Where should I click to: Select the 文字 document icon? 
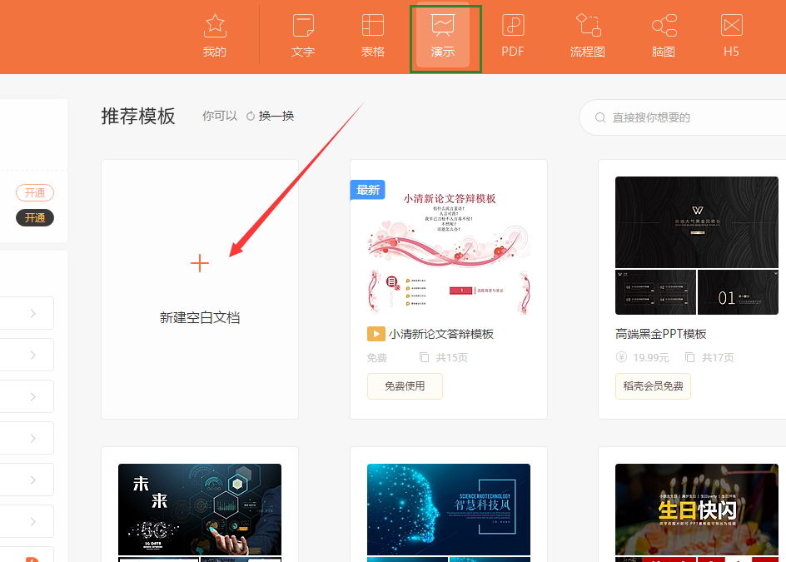click(x=303, y=25)
